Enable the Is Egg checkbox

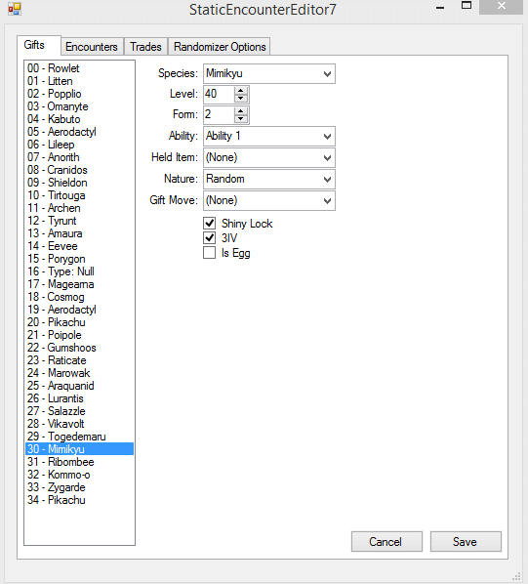(210, 253)
